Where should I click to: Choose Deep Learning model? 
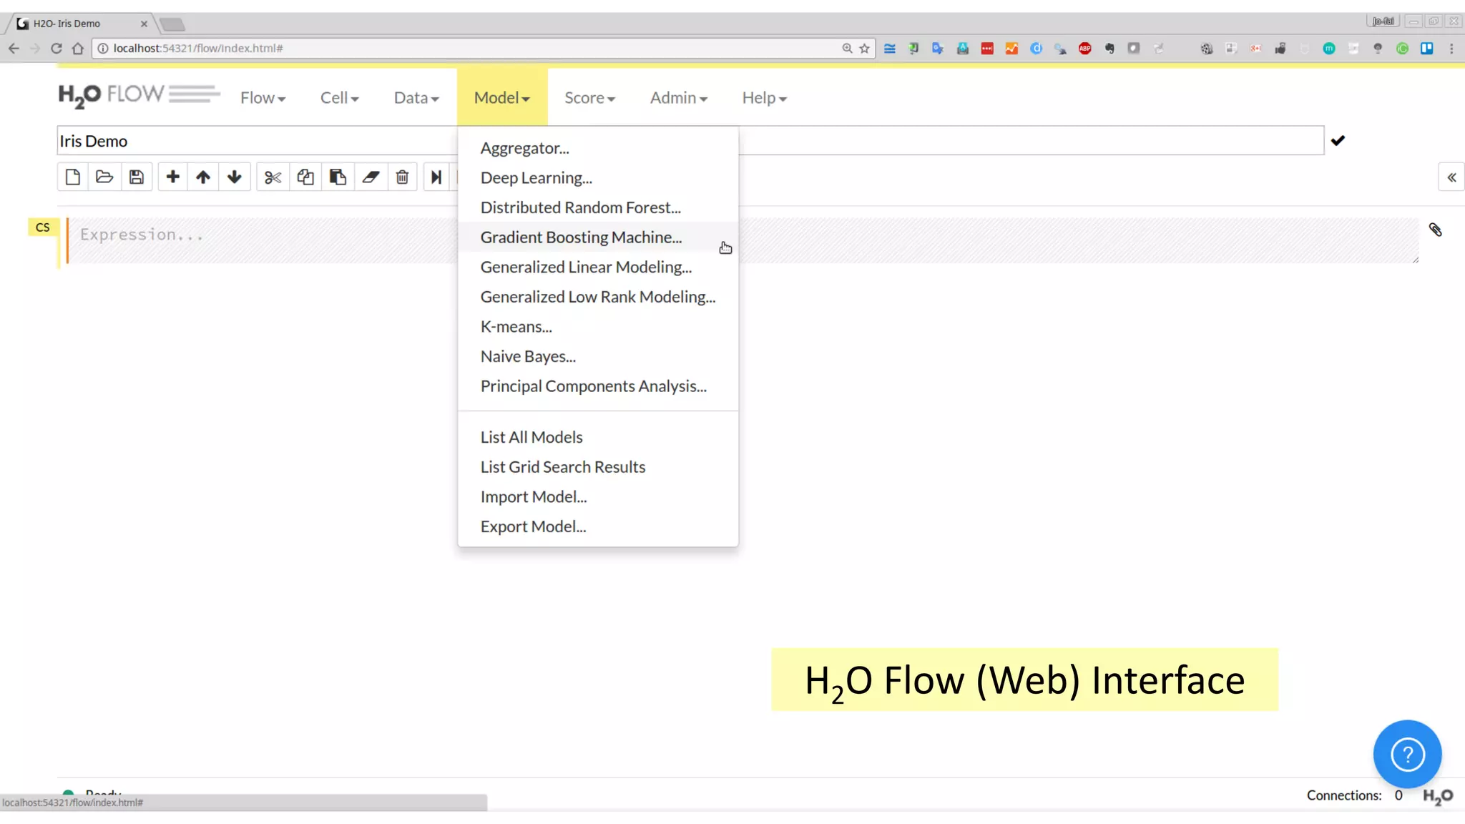pyautogui.click(x=598, y=178)
